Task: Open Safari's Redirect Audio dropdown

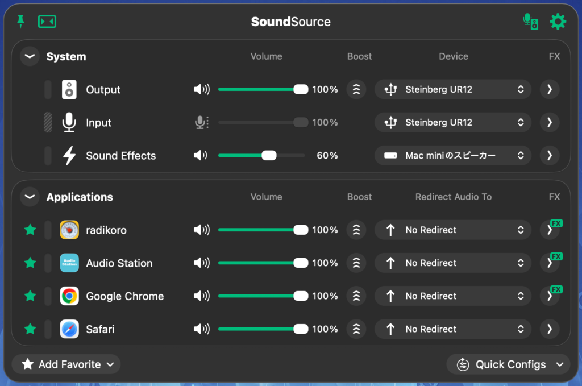Action: click(452, 329)
